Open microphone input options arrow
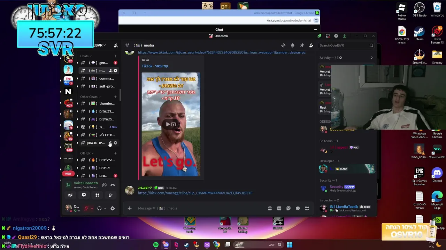The image size is (446, 250). (x=92, y=208)
